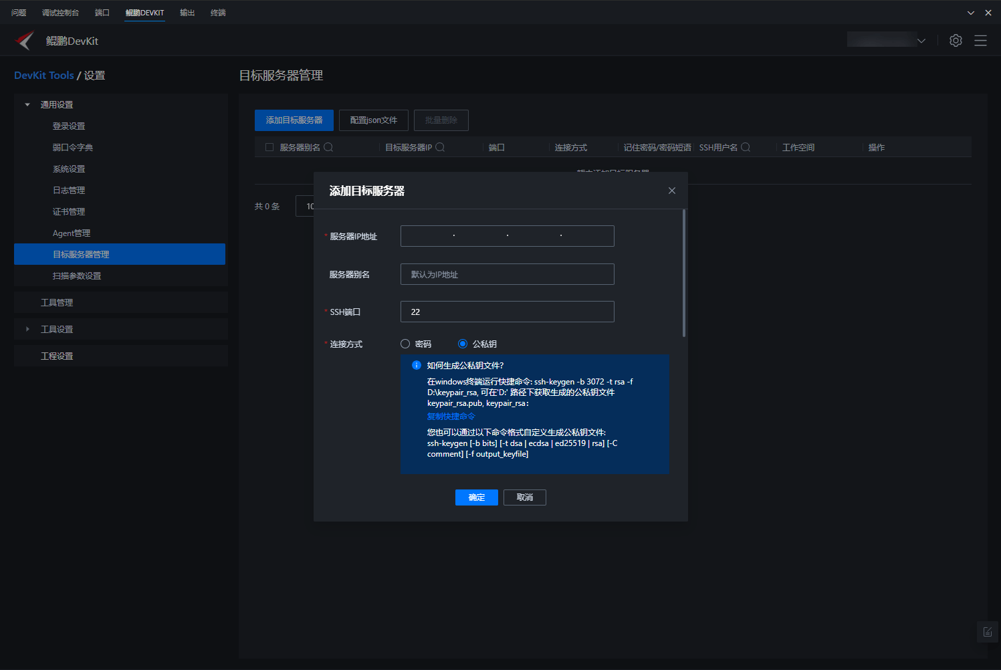This screenshot has height=670, width=1001.
Task: Switch to the 端口 tab
Action: 102,13
